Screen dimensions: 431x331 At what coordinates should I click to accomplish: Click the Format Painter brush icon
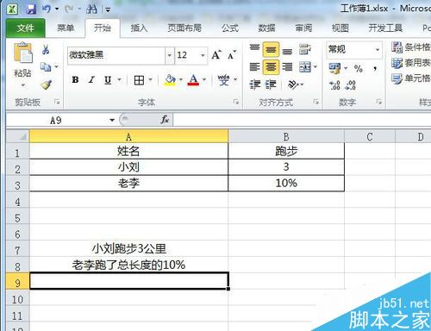click(46, 84)
